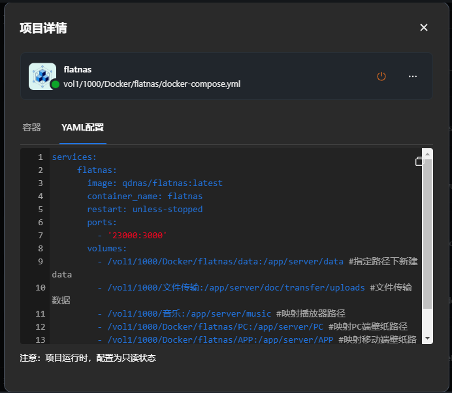This screenshot has width=452, height=393.
Task: Click the flatnas project logo icon
Action: point(42,76)
